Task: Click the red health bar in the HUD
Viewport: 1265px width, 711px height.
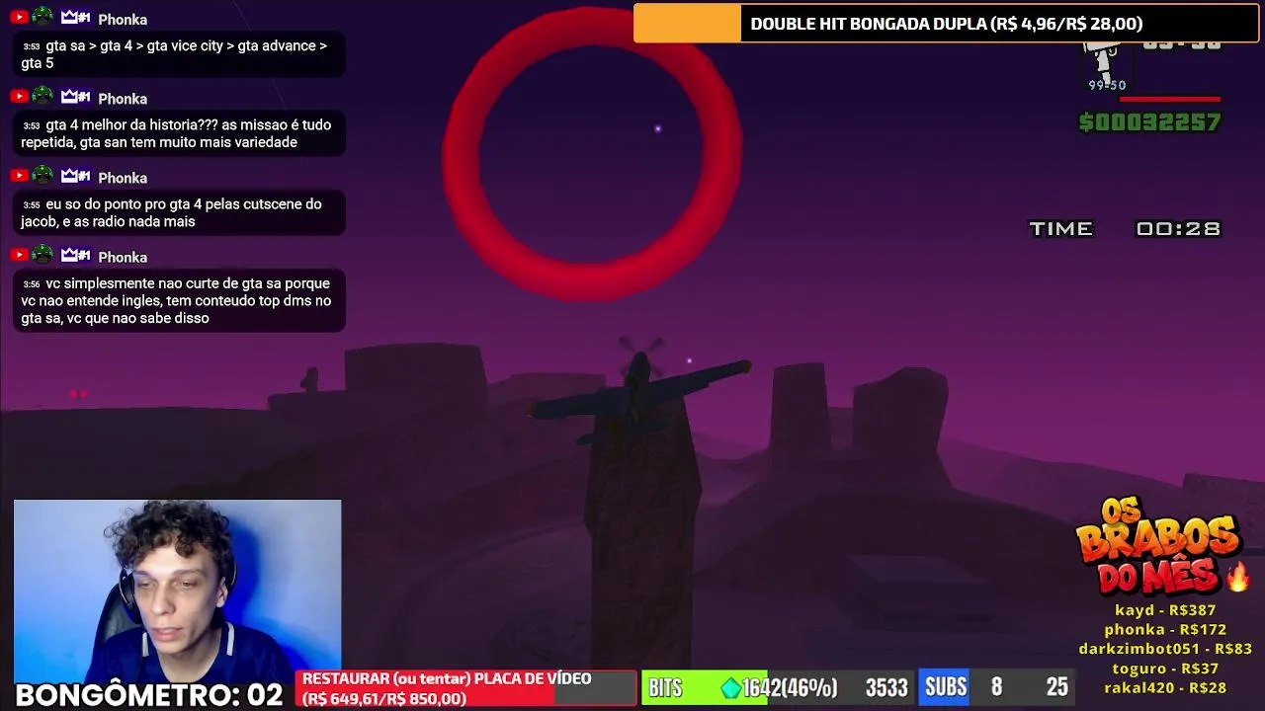Action: point(1169,99)
